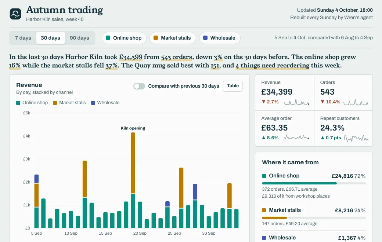Screen dimensions: 382x242
Task: Select the 30 days range tab
Action: (50, 38)
